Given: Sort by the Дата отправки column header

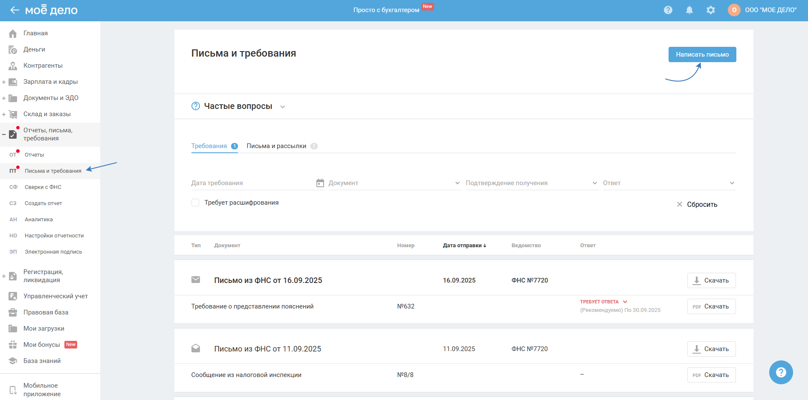Looking at the screenshot, I should point(464,246).
